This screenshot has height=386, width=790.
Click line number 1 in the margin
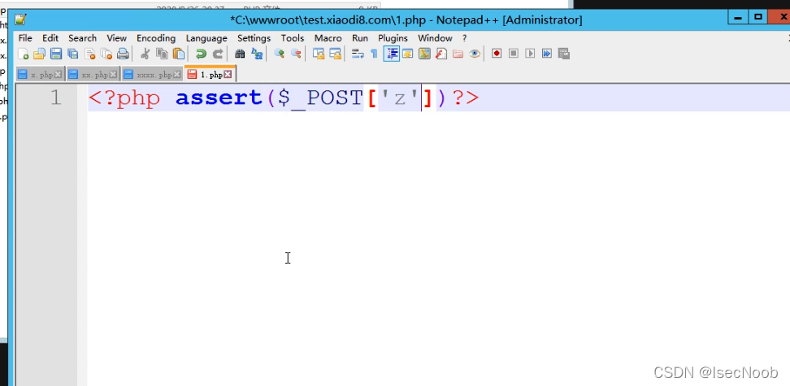click(x=55, y=98)
